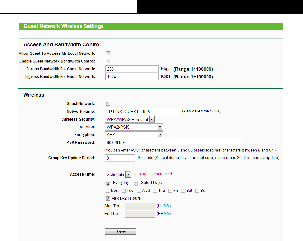Open the Access Time Schedule dropdown
303x241 pixels.
tap(118, 175)
